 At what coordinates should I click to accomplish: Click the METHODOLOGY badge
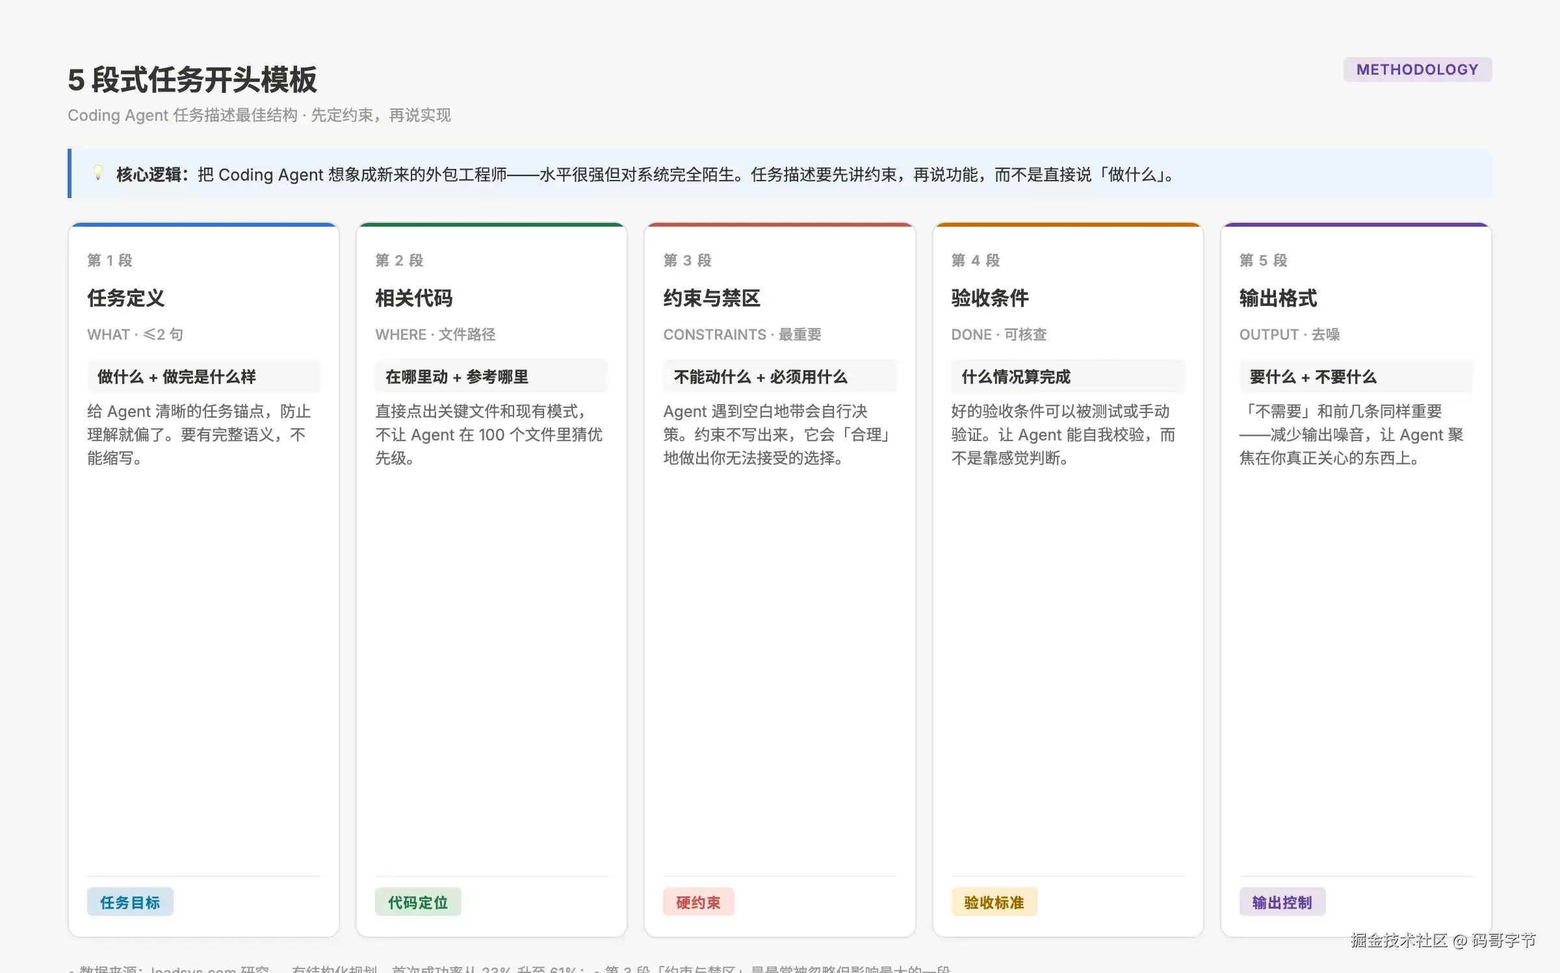[x=1417, y=69]
